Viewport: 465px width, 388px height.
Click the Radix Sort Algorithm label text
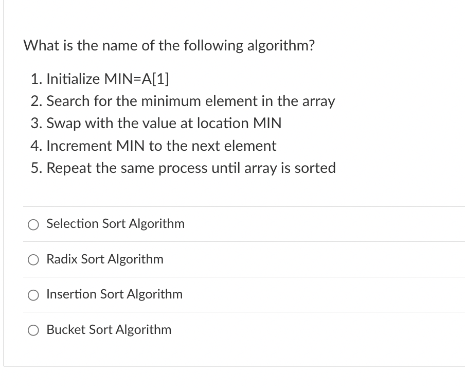104,259
